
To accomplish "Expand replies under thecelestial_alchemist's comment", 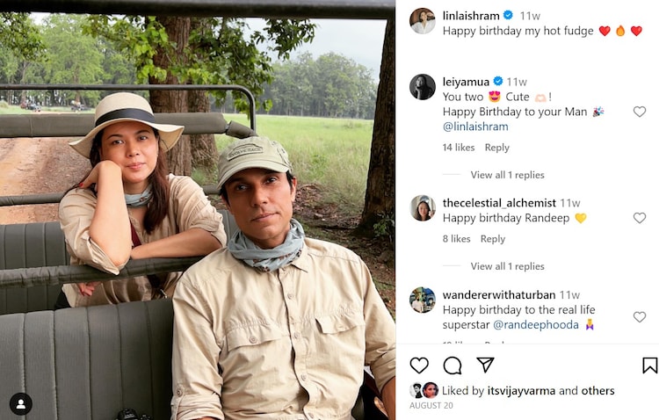I will (x=507, y=266).
